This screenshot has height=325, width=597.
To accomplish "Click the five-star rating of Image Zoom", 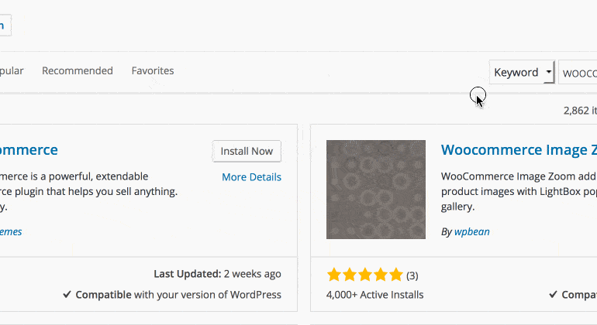I will point(364,275).
